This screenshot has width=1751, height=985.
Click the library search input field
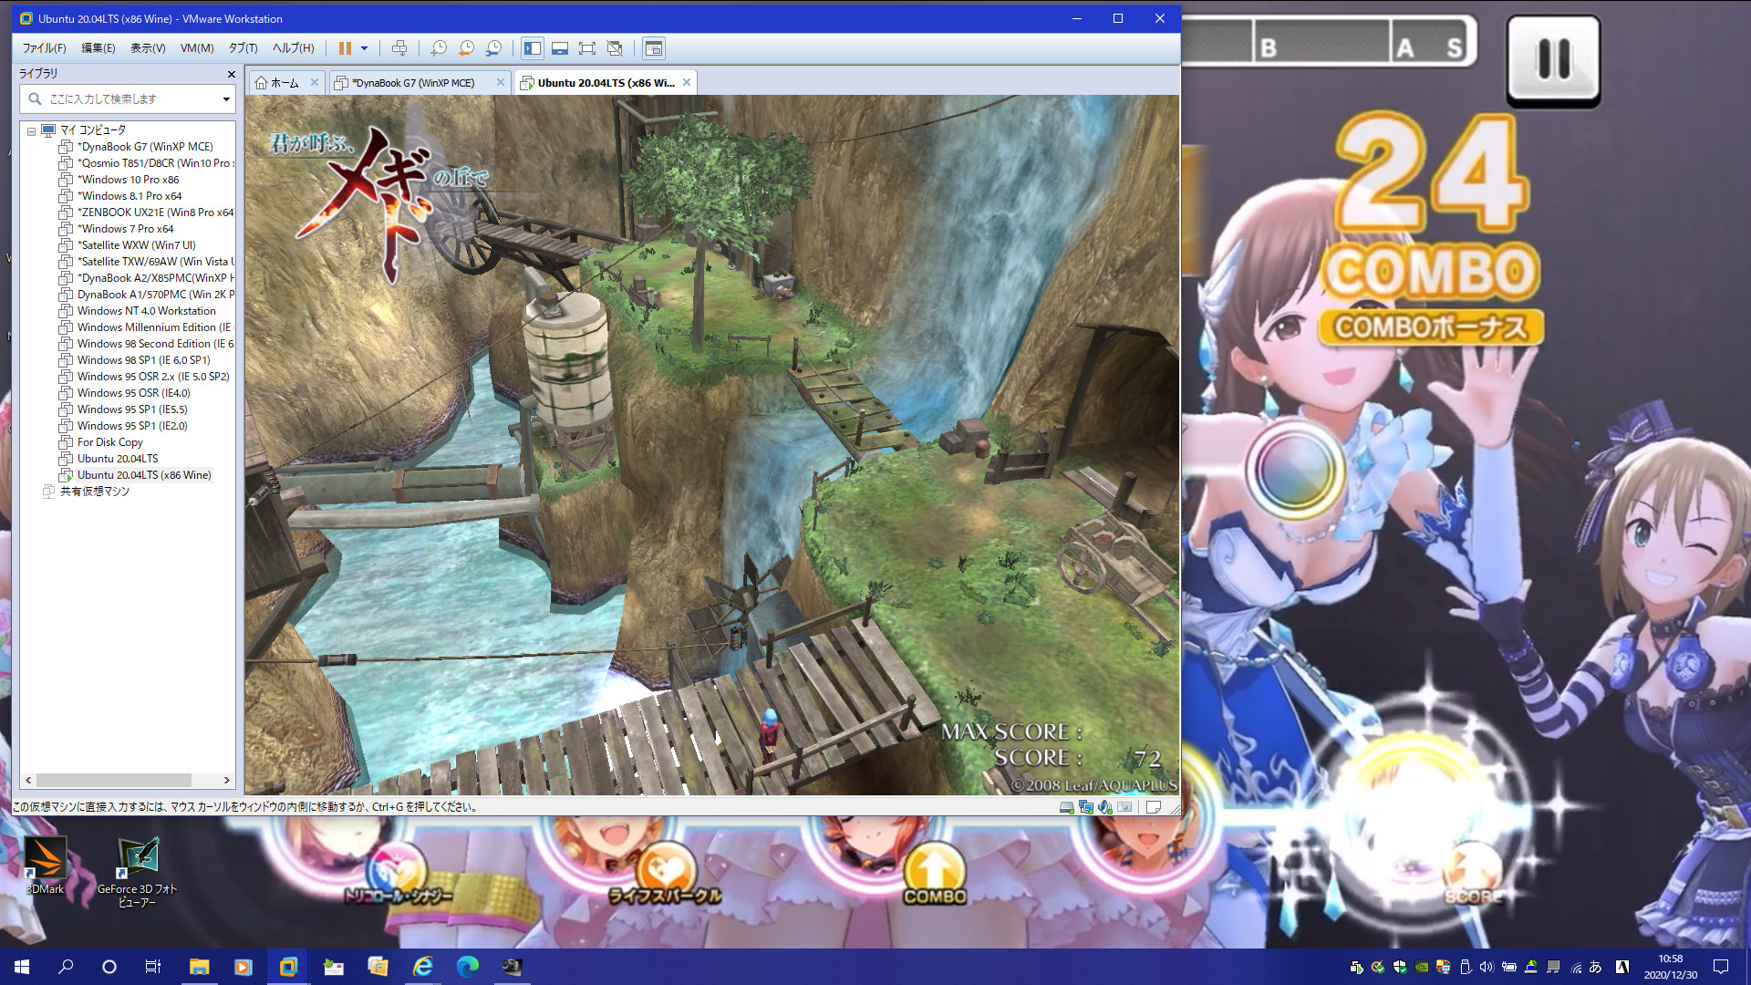click(x=128, y=98)
